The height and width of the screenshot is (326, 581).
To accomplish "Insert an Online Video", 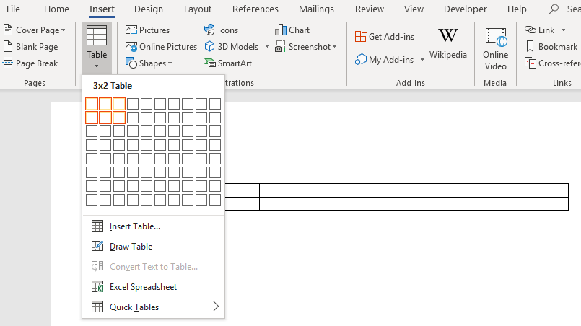I will point(495,49).
